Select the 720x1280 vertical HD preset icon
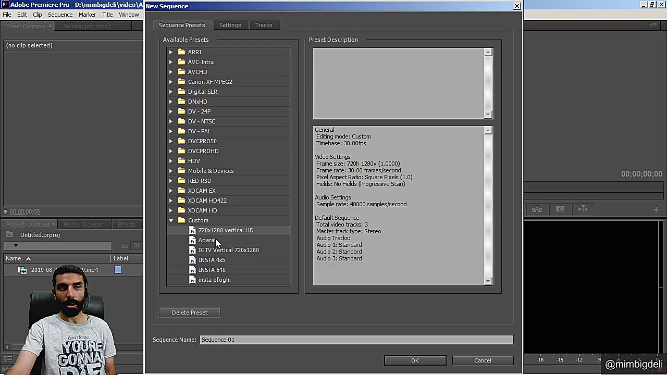The height and width of the screenshot is (375, 667). (193, 230)
